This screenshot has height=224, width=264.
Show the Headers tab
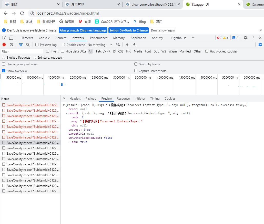pyautogui.click(x=75, y=99)
